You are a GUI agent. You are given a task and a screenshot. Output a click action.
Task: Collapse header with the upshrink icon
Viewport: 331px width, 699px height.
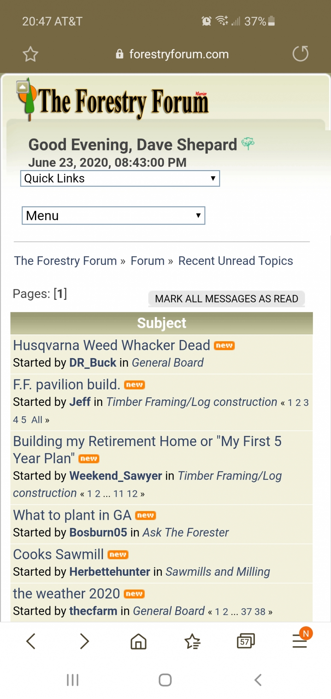[x=23, y=87]
